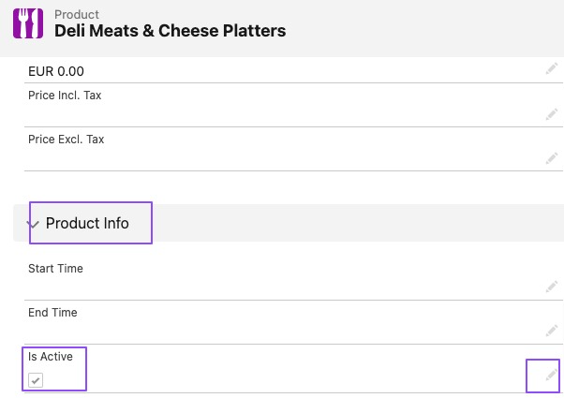Edit Start Time using pencil icon
Screen dimensions: 564x398
pyautogui.click(x=552, y=287)
